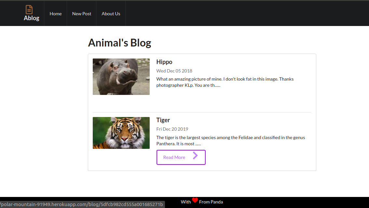Screen dimensions: 369x208
Task: Click the Ablog brand name
Action: [x=32, y=18]
